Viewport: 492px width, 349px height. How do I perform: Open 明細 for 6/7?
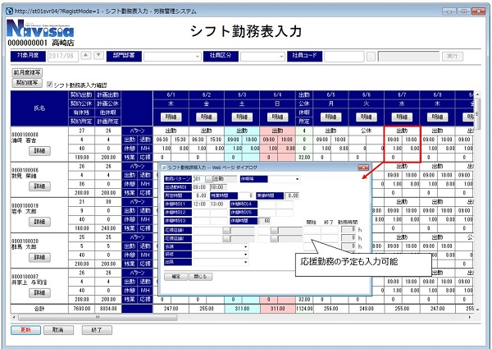pos(402,117)
